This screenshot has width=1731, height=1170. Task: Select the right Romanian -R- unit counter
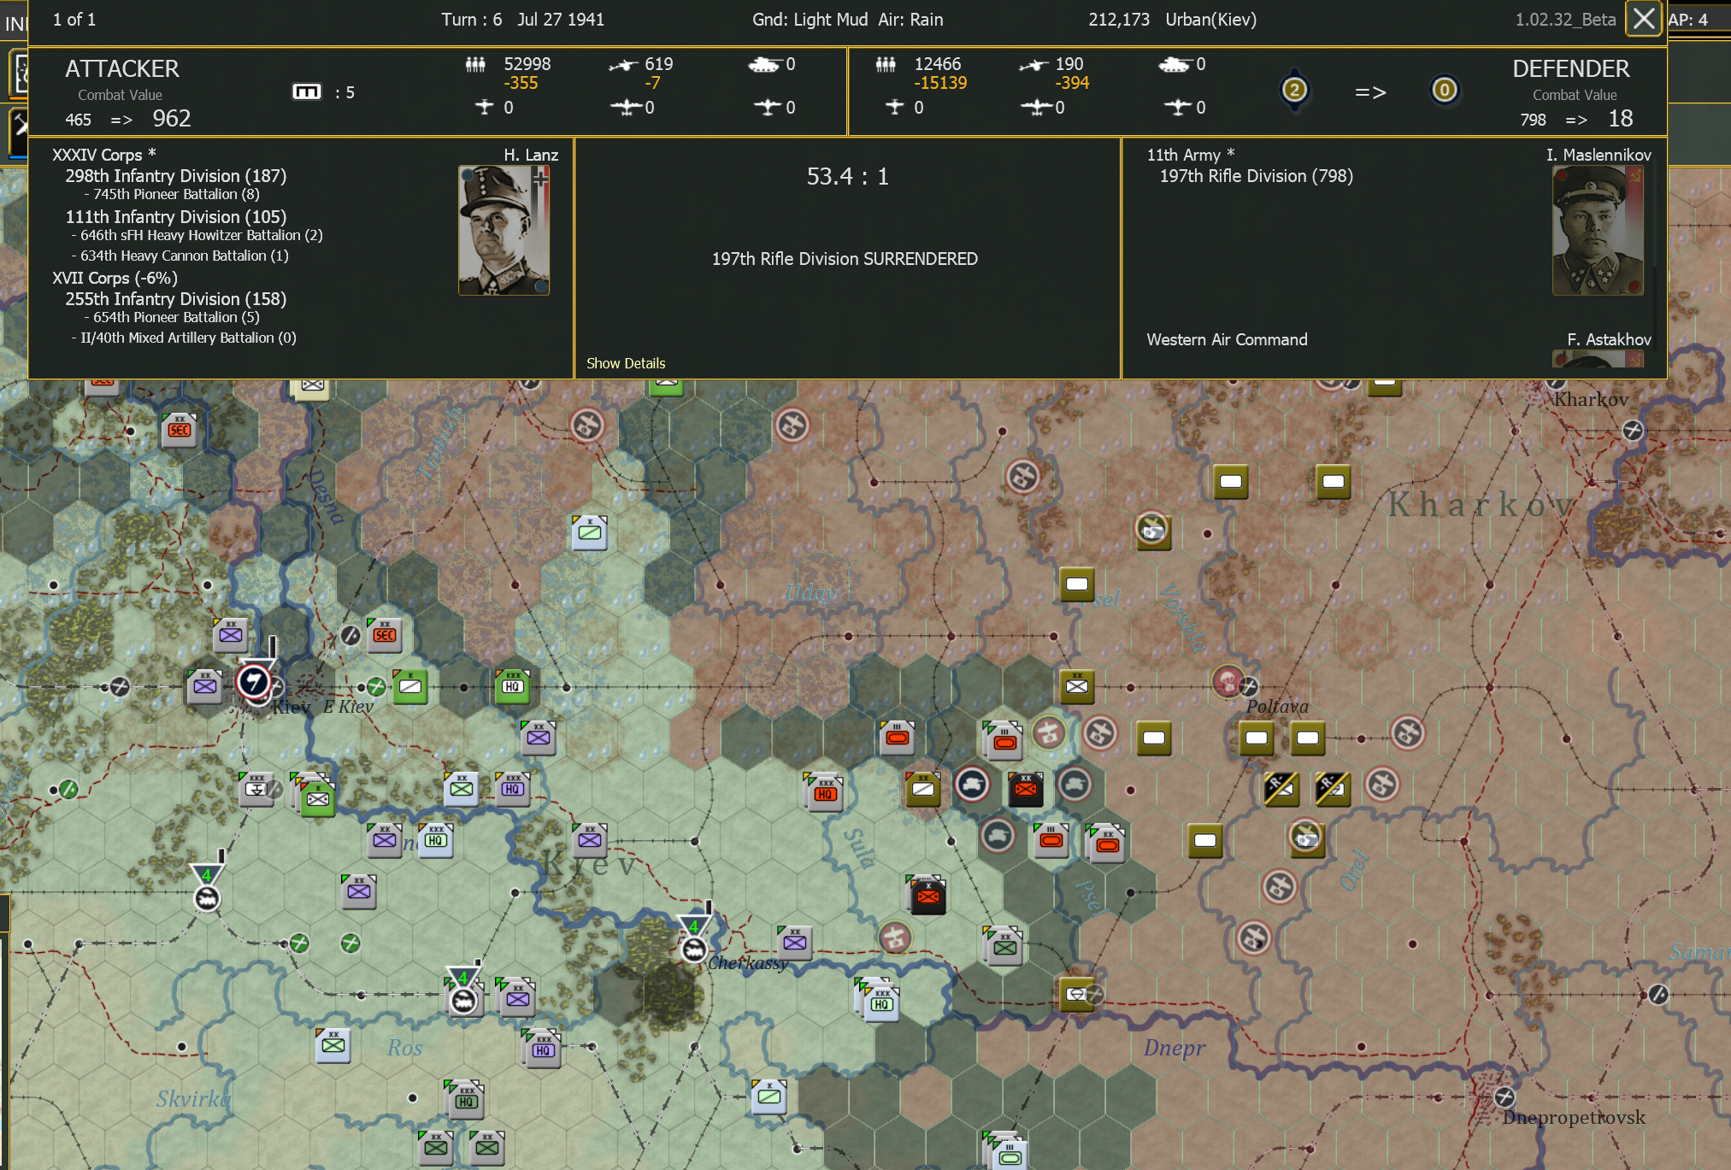[x=1333, y=788]
